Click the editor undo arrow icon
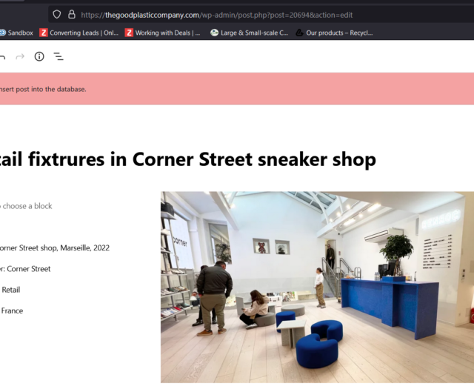The image size is (474, 389). pos(2,56)
